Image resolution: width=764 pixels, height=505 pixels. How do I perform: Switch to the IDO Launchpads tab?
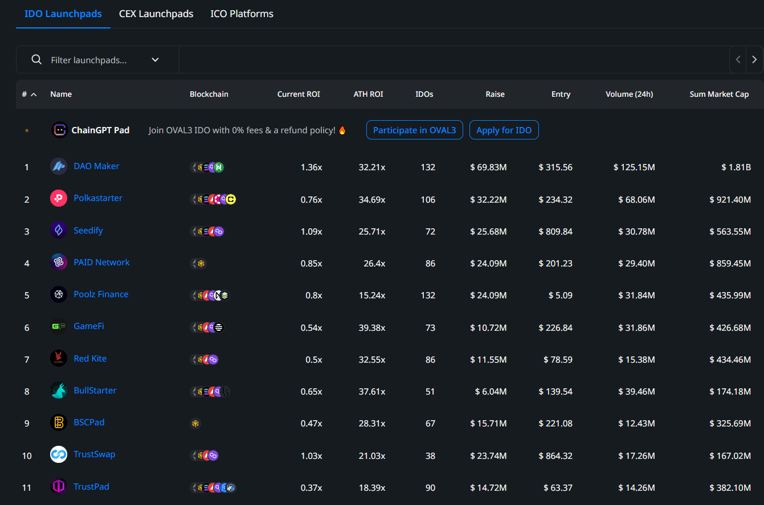63,14
